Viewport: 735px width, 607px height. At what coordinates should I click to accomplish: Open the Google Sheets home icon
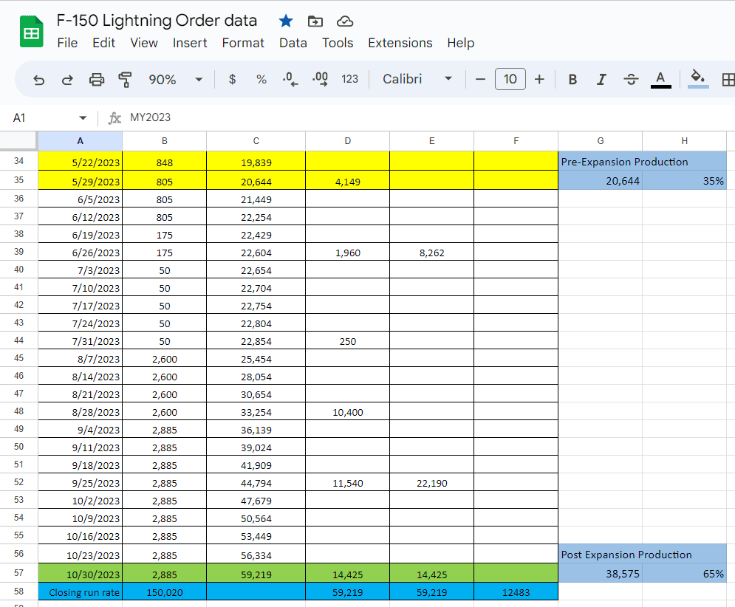click(32, 33)
